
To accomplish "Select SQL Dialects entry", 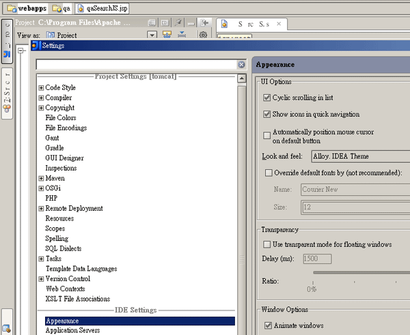I will 64,248.
